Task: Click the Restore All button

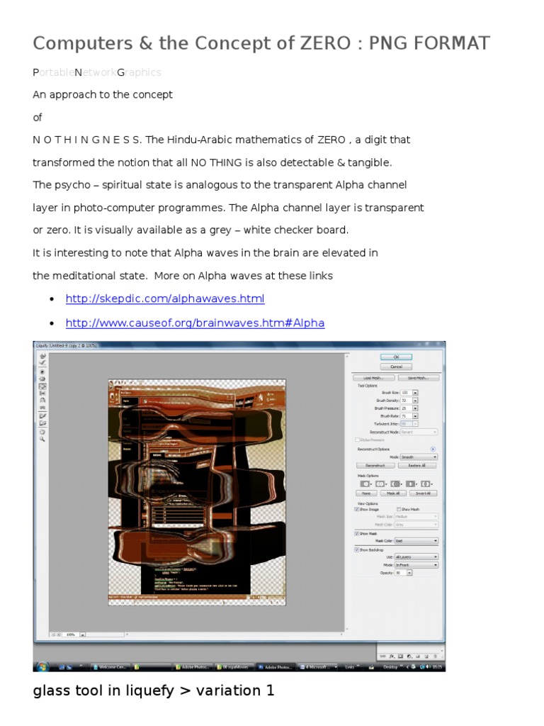Action: point(416,465)
